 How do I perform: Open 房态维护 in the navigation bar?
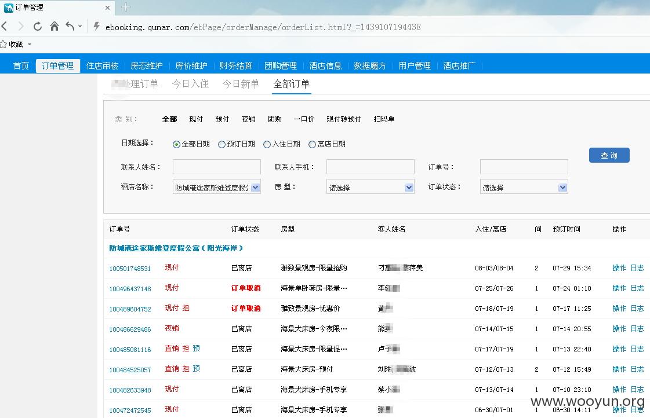tap(146, 66)
